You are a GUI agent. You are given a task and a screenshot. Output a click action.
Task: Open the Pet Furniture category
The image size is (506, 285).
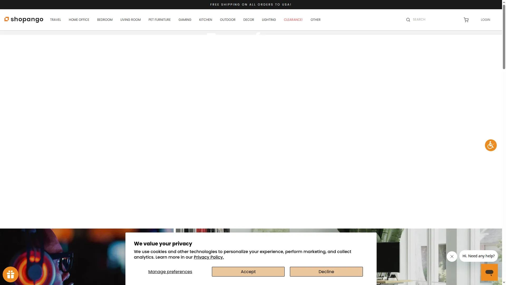click(x=159, y=20)
